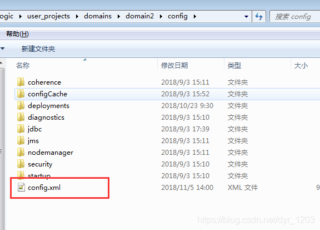The image size is (320, 230).
Task: Click the nodemanager folder icon
Action: coord(21,152)
